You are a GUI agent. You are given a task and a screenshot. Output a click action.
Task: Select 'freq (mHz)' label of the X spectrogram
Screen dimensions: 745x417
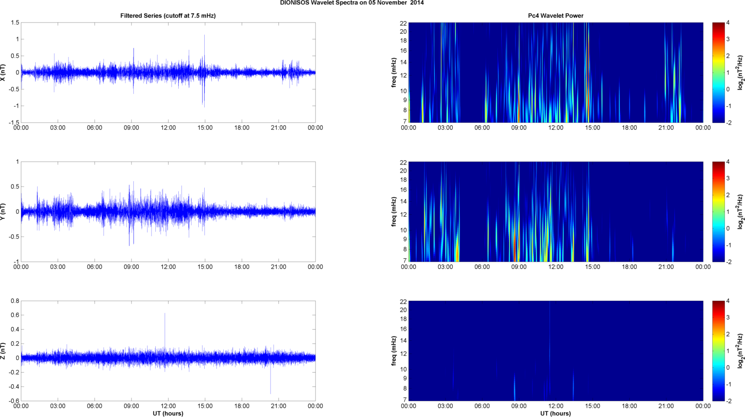394,73
